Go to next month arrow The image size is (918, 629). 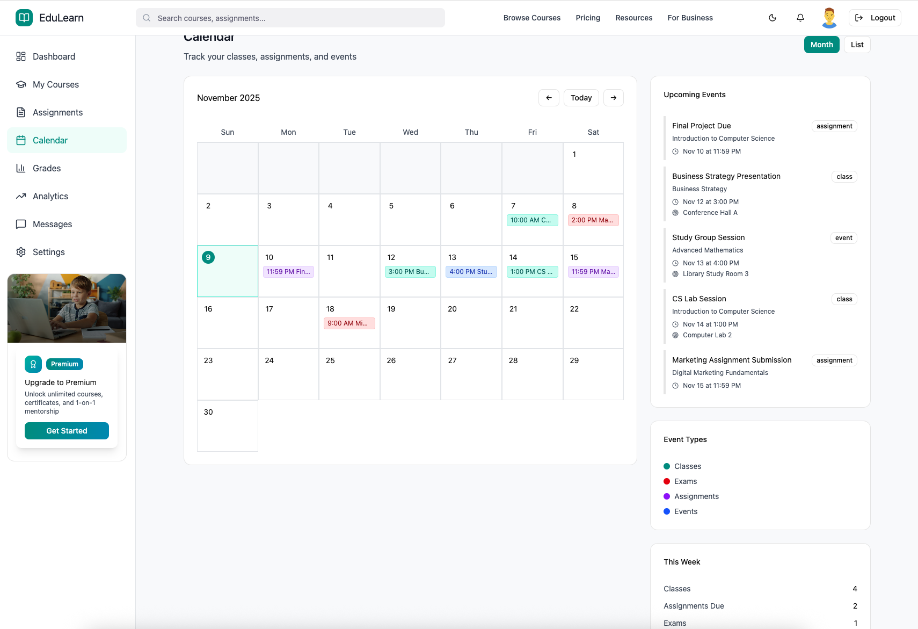pos(614,98)
